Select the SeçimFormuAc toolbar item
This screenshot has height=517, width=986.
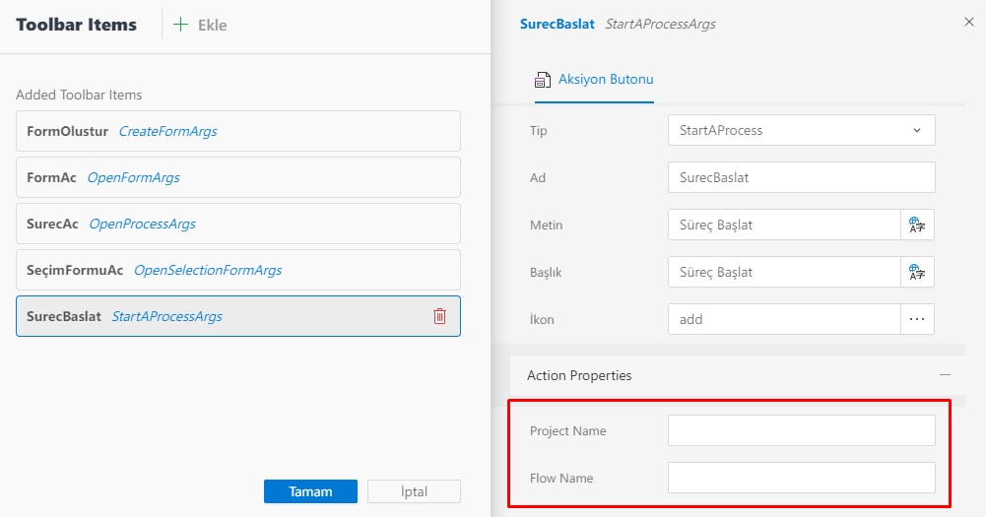click(x=237, y=270)
